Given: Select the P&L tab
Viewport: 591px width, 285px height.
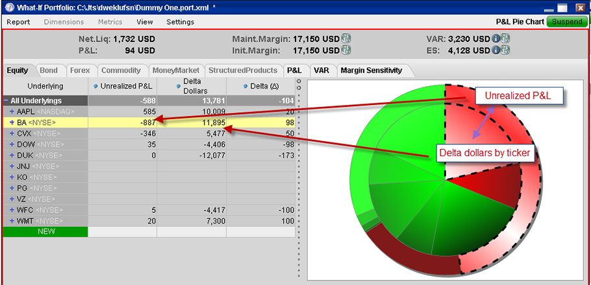Looking at the screenshot, I should (x=294, y=71).
